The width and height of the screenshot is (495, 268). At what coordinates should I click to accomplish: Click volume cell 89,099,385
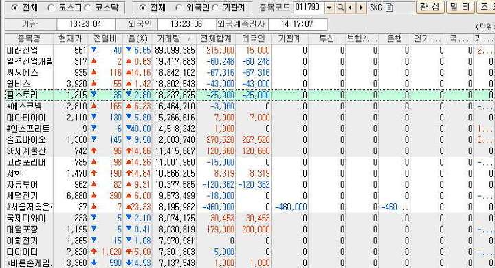[x=175, y=50]
